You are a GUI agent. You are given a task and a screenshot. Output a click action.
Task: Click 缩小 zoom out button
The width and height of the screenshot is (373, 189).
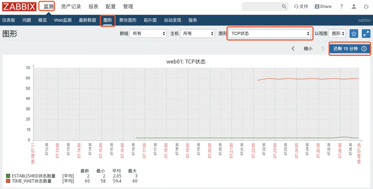pos(308,49)
